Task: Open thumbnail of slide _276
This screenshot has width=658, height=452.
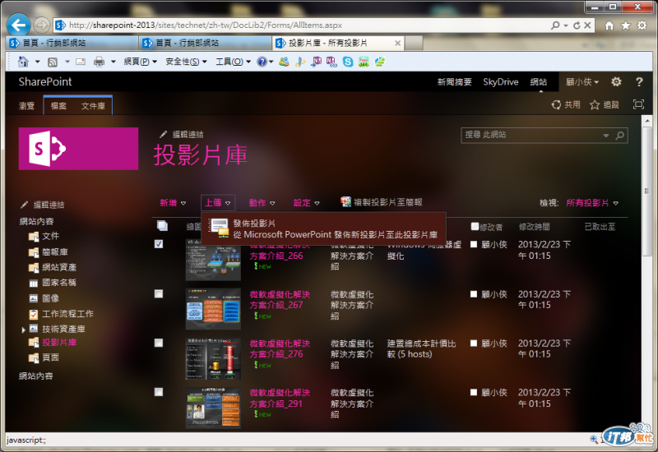Action: tap(213, 358)
